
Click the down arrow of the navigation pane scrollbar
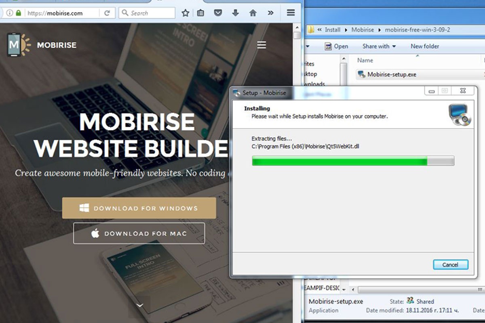point(344,289)
